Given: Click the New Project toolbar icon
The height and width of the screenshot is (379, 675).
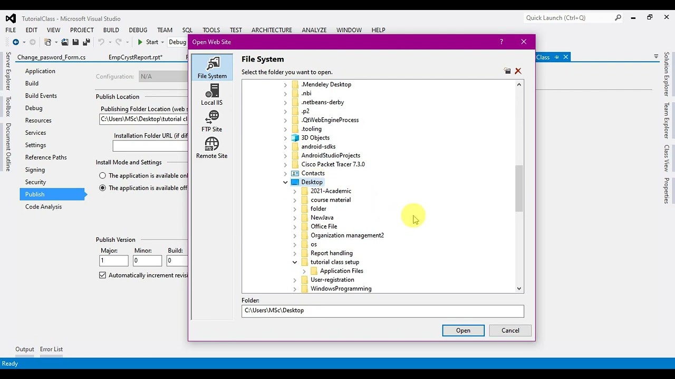Looking at the screenshot, I should pos(47,42).
